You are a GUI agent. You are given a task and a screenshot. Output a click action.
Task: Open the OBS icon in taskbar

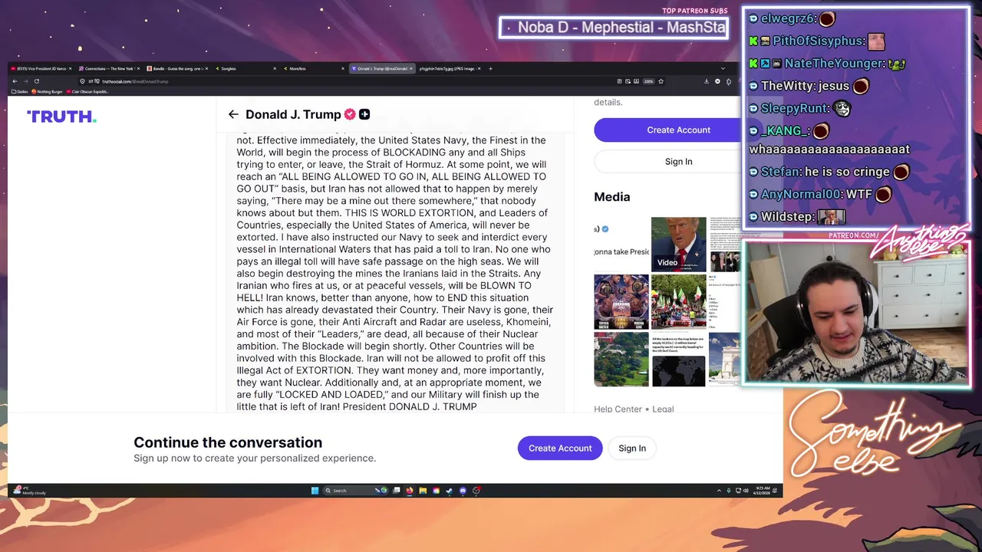[476, 491]
